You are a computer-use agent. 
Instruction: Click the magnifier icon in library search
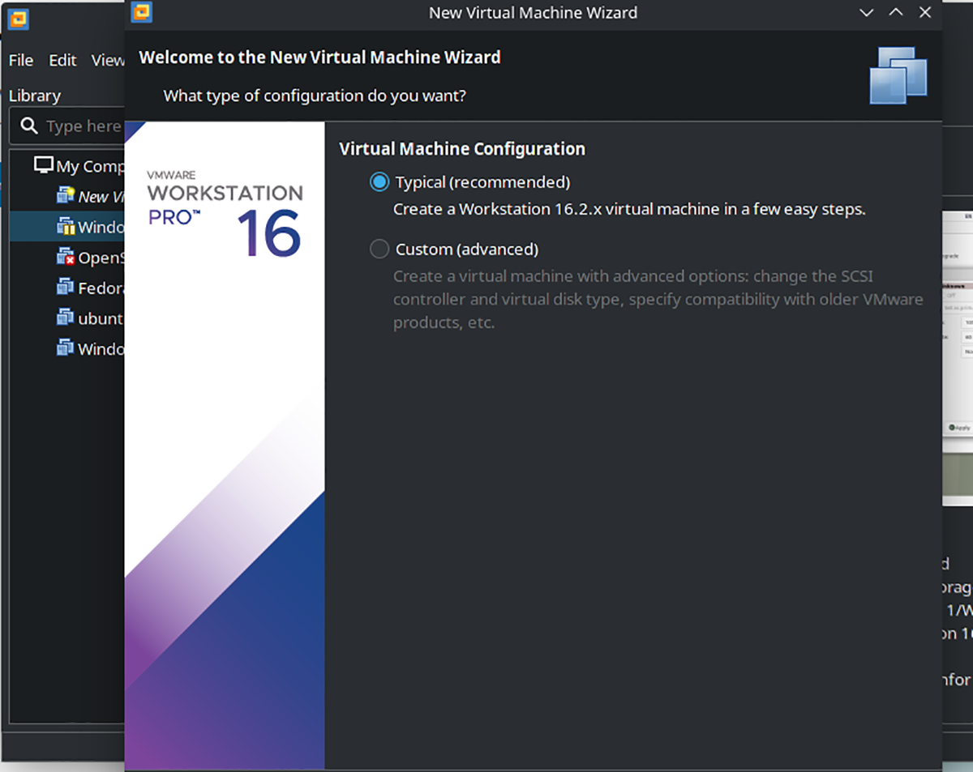[30, 126]
